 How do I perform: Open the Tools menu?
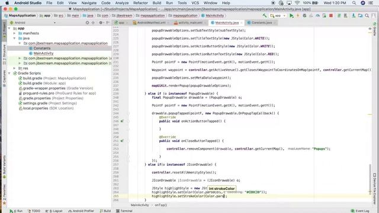point(182,3)
